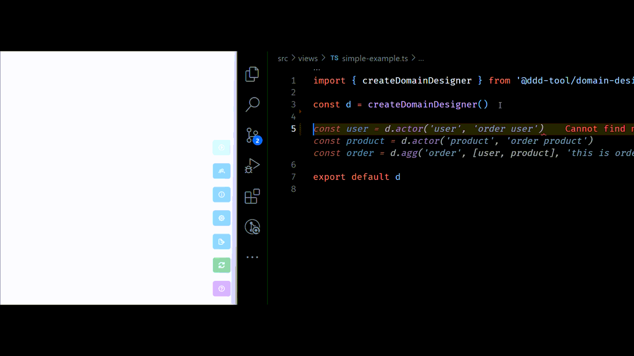Open the Run and Debug view
The width and height of the screenshot is (634, 356).
click(x=252, y=166)
